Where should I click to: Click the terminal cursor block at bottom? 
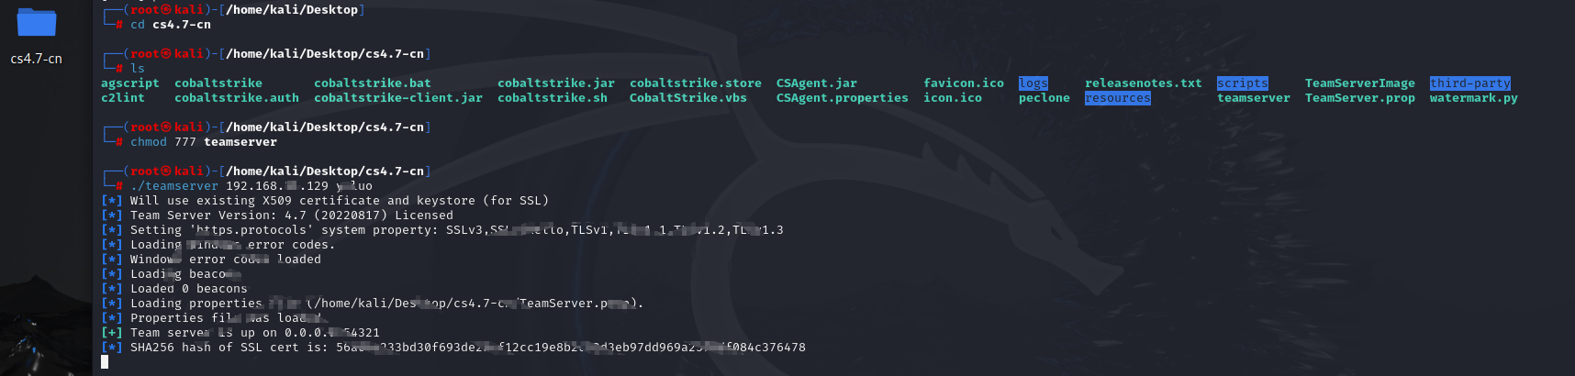(x=105, y=362)
